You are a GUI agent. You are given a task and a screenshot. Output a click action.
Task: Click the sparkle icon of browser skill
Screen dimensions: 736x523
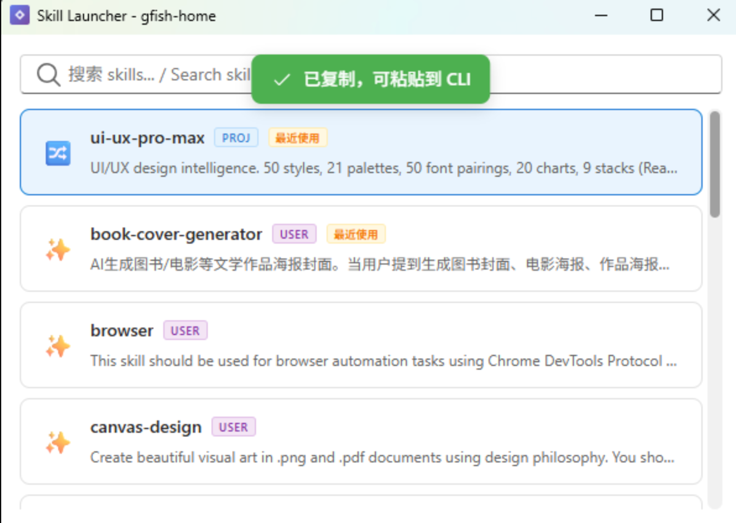tap(58, 346)
